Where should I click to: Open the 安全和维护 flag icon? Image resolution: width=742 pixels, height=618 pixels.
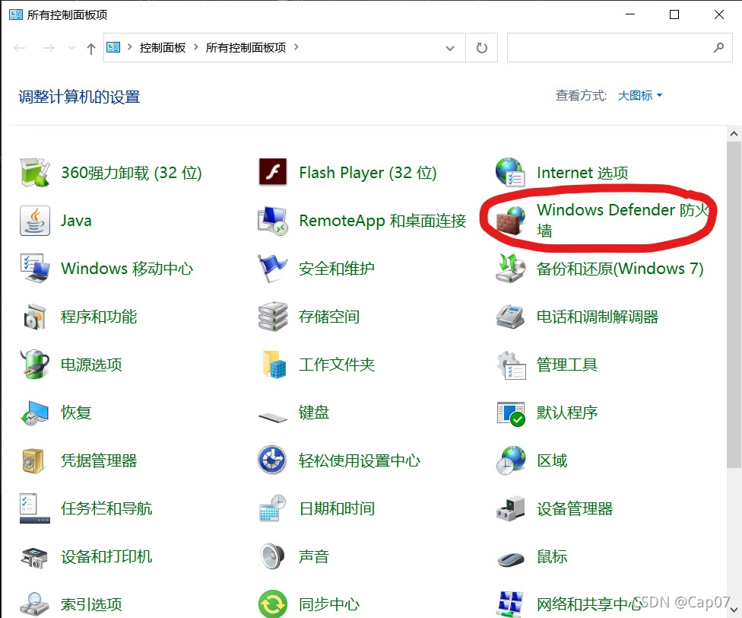(273, 269)
